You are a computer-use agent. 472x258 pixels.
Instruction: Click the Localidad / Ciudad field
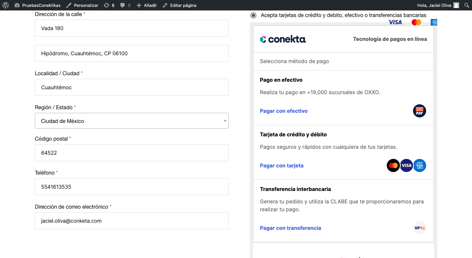click(x=132, y=87)
